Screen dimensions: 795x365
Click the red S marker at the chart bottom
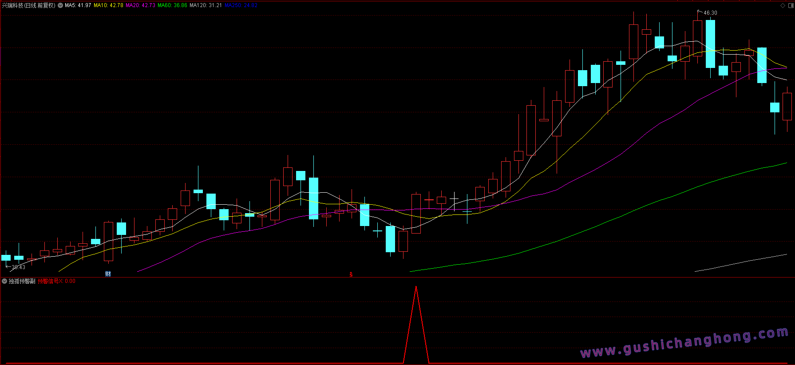351,274
